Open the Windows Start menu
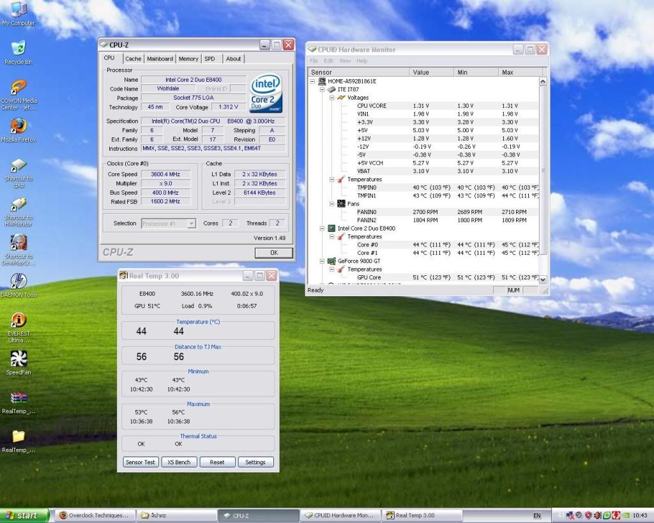The height and width of the screenshot is (523, 654). pos(22,515)
